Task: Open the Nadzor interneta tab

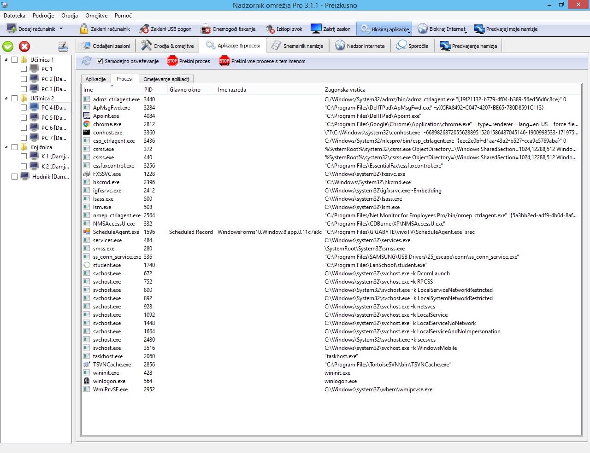Action: (360, 46)
